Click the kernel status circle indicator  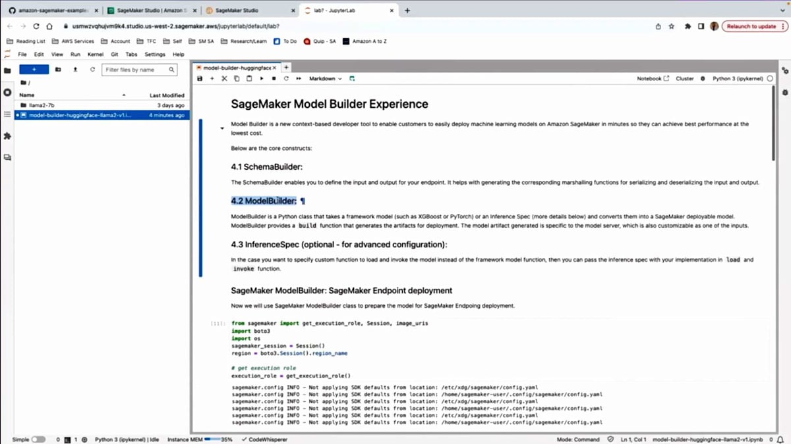coord(770,78)
